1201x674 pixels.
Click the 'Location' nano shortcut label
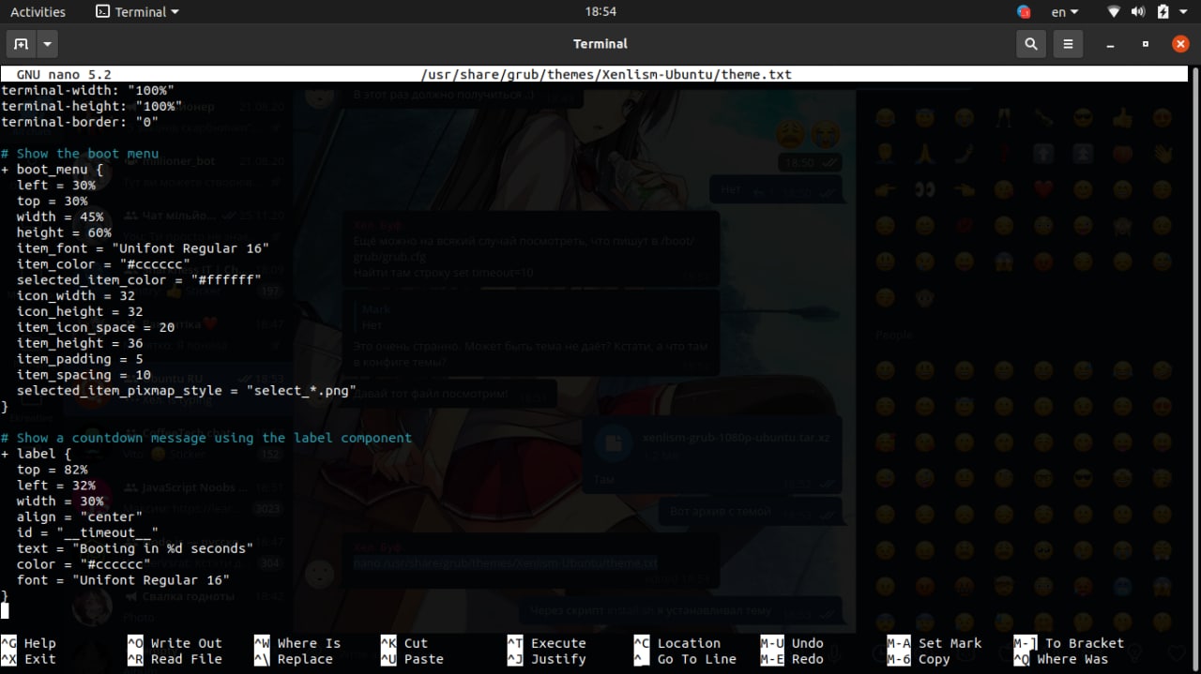(689, 643)
